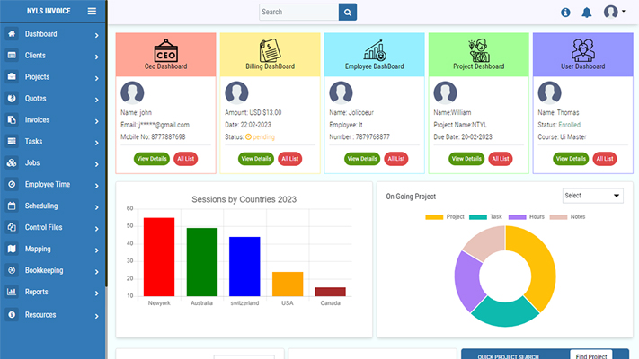Image resolution: width=639 pixels, height=359 pixels.
Task: Click the Reports chart icon
Action: [x=12, y=292]
